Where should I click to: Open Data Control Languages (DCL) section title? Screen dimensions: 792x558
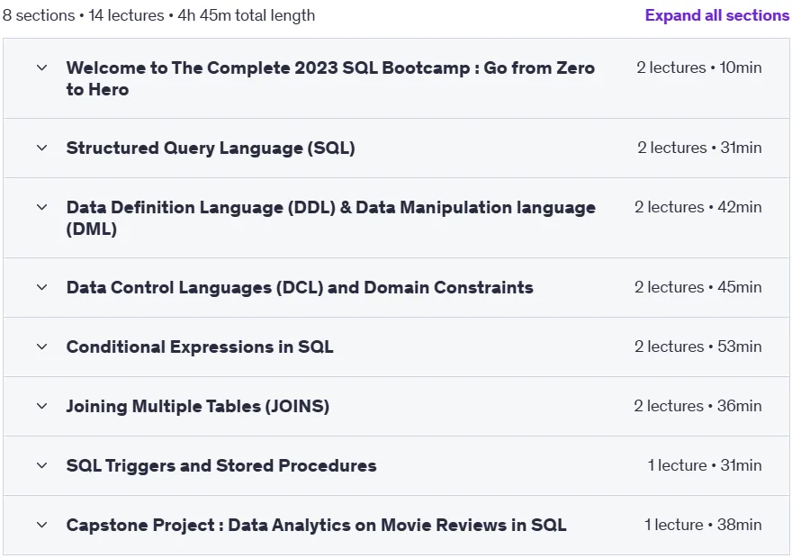coord(300,287)
